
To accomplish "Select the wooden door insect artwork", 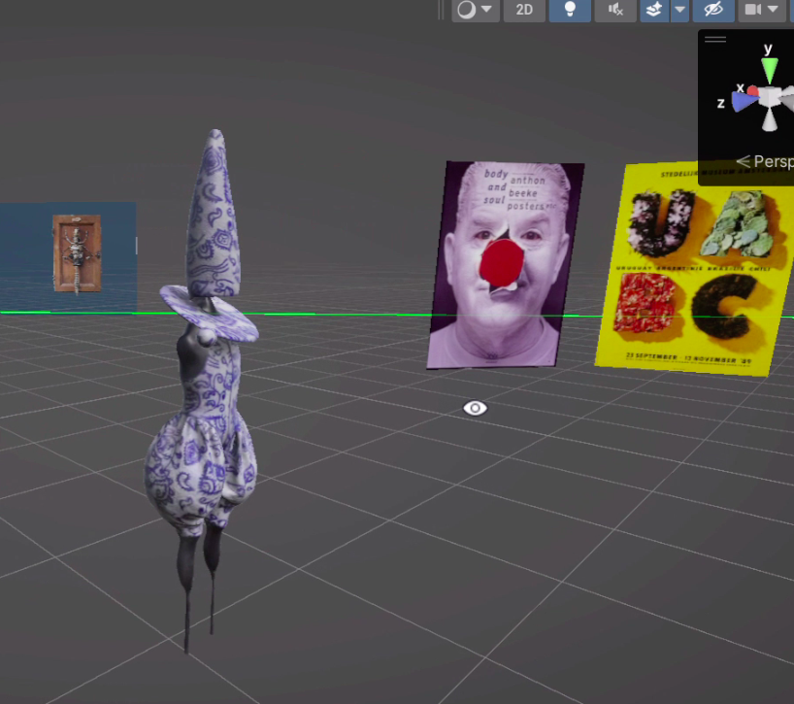I will click(x=77, y=253).
